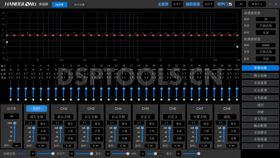Image resolution: width=280 pixels, height=158 pixels.
Task: Click the 全部重置 reset all button
Action: click(260, 83)
